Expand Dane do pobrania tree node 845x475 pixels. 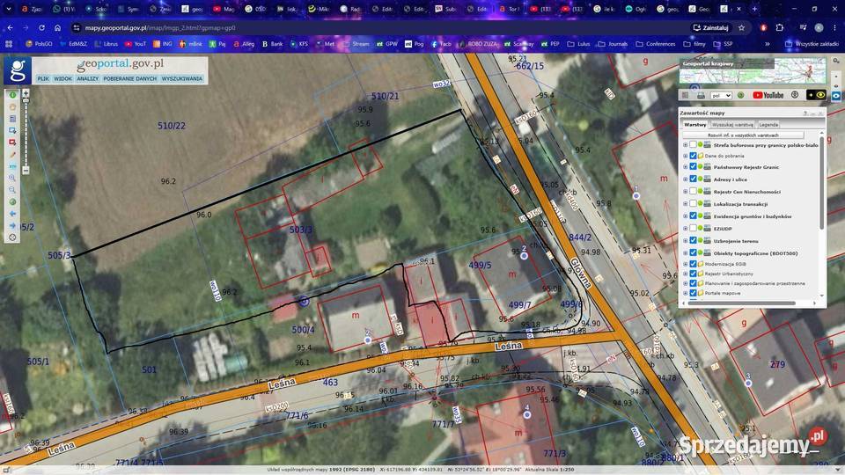tap(686, 156)
